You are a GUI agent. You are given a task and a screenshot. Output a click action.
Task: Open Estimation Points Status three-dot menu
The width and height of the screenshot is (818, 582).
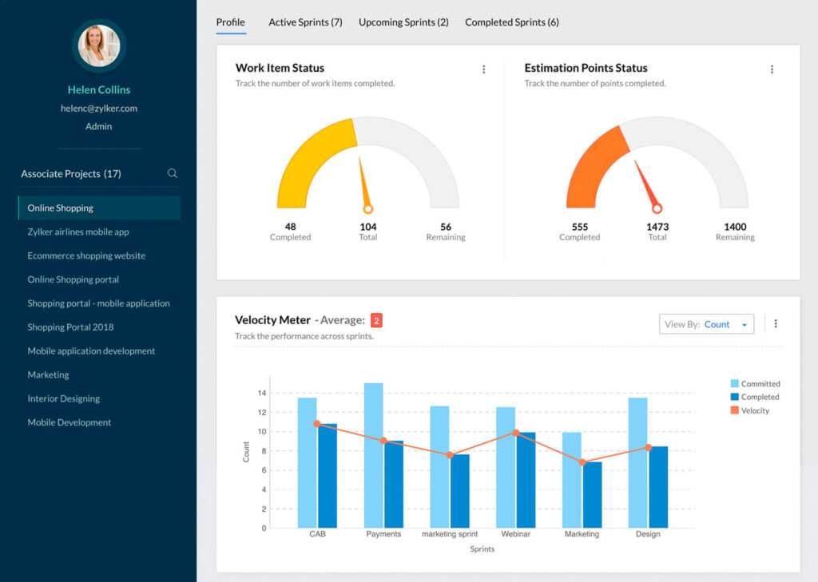click(772, 69)
